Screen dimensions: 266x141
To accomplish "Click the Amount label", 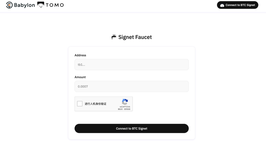I will coord(80,77).
